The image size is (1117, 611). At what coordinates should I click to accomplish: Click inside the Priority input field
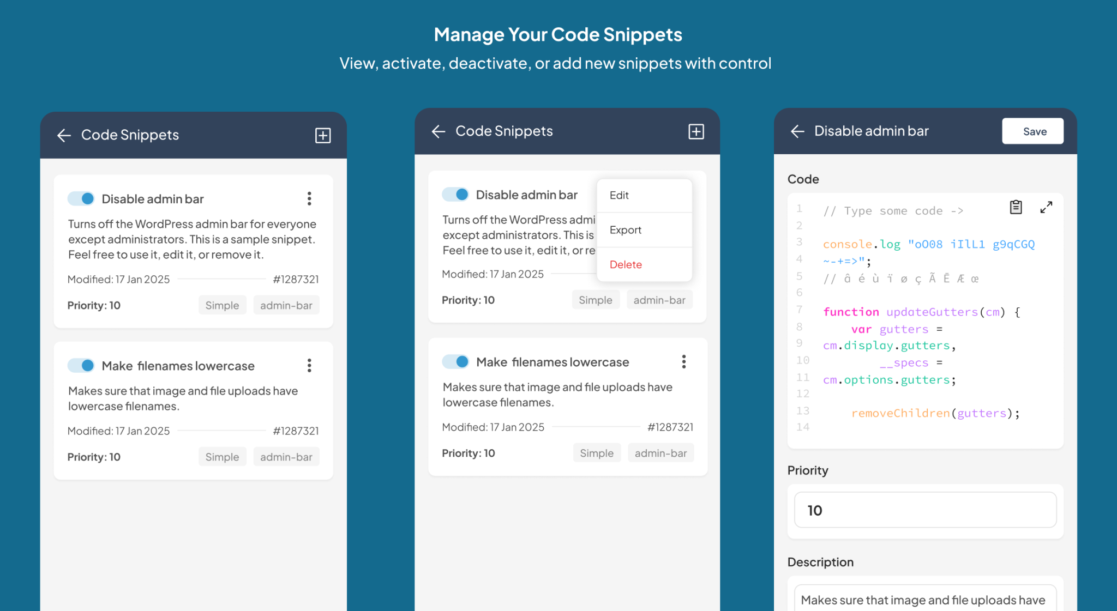[924, 510]
